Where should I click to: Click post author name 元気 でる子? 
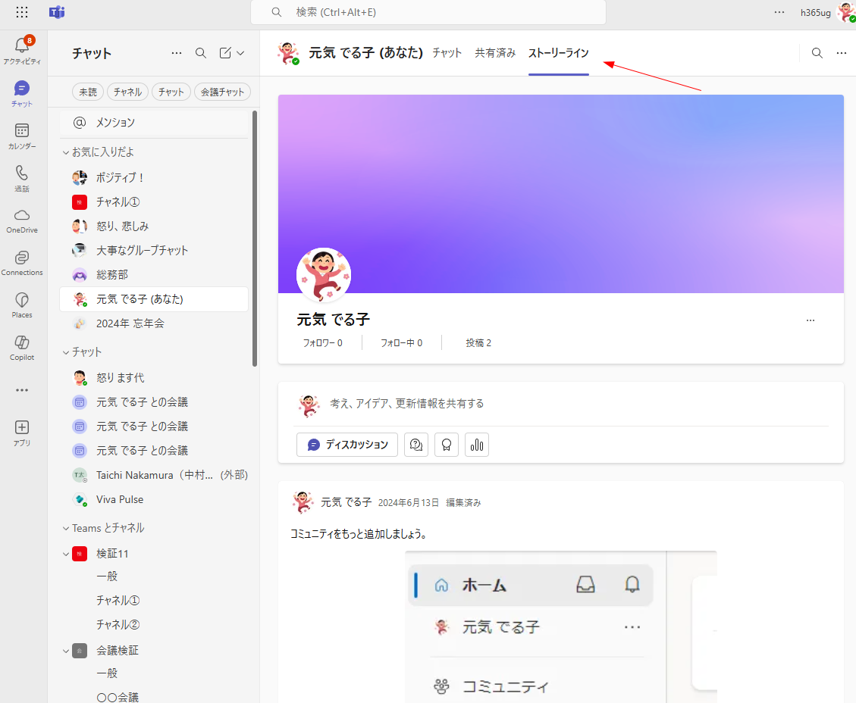click(346, 502)
